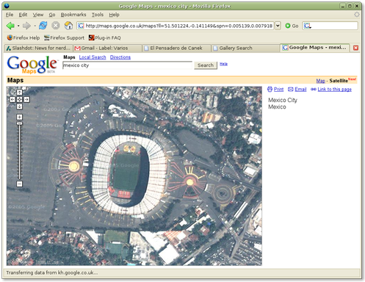Open the Firefox Help bookmark
Image resolution: width=365 pixels, height=282 pixels.
[x=24, y=37]
